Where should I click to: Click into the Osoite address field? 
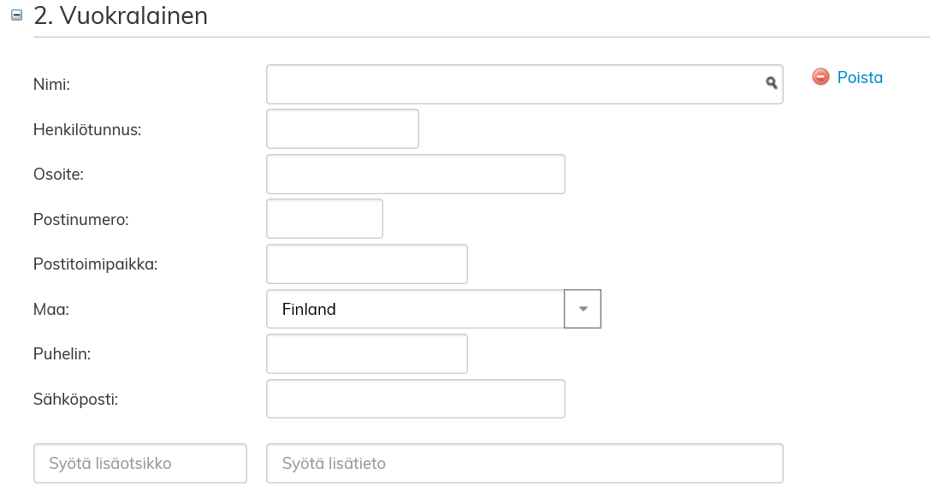tap(416, 175)
